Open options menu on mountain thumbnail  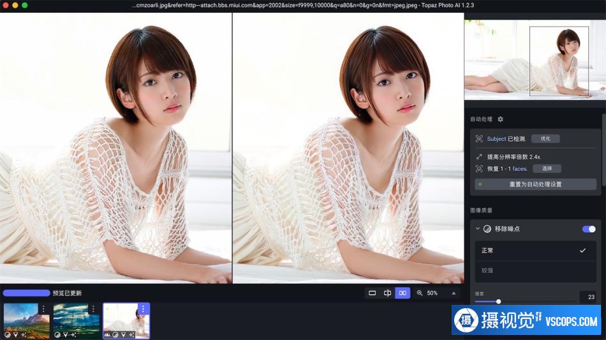point(43,309)
